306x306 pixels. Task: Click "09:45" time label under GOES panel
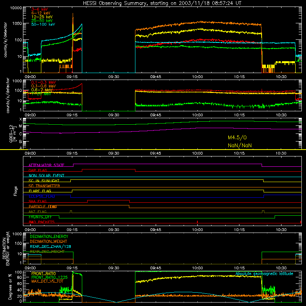pos(156,153)
